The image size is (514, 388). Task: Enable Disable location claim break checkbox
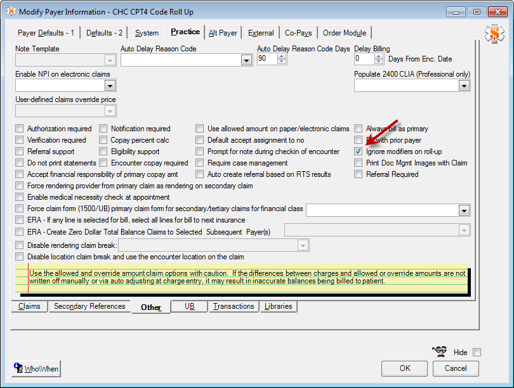click(20, 256)
